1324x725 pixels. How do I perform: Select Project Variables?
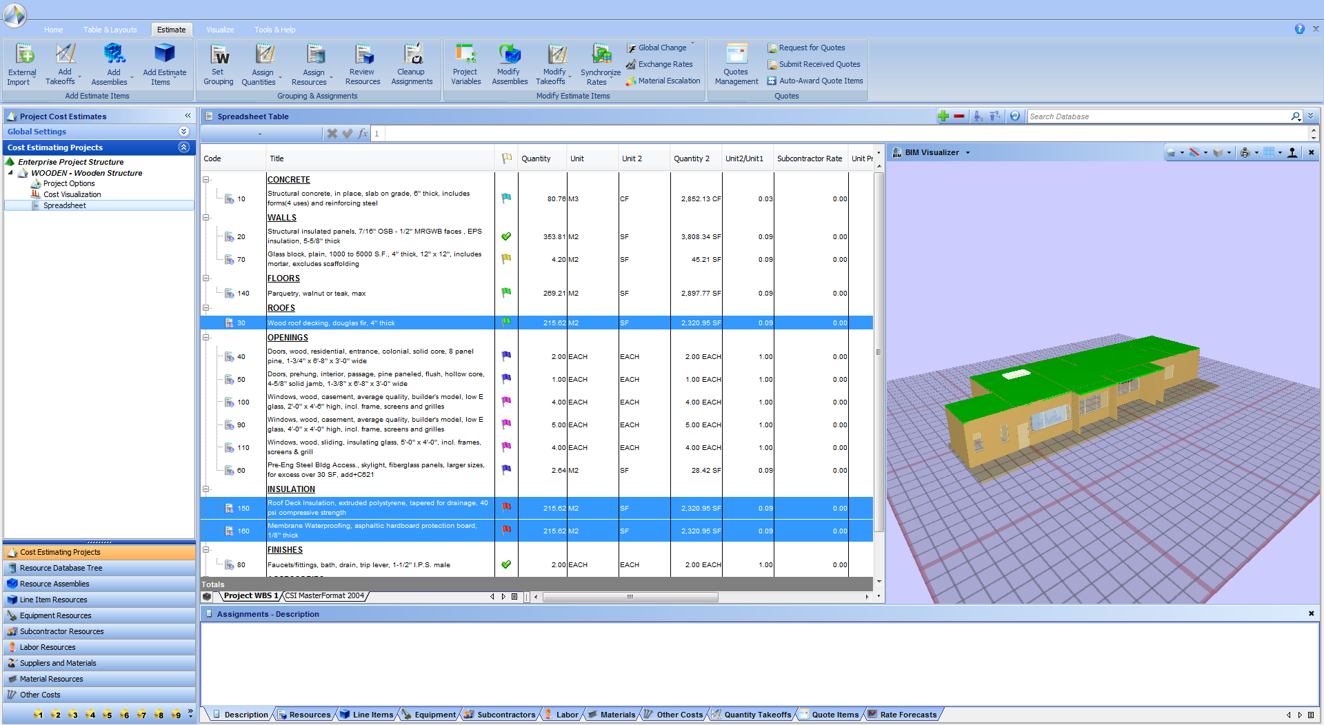[465, 63]
